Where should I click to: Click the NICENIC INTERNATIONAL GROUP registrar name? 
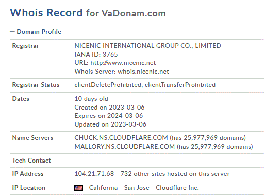[147, 46]
